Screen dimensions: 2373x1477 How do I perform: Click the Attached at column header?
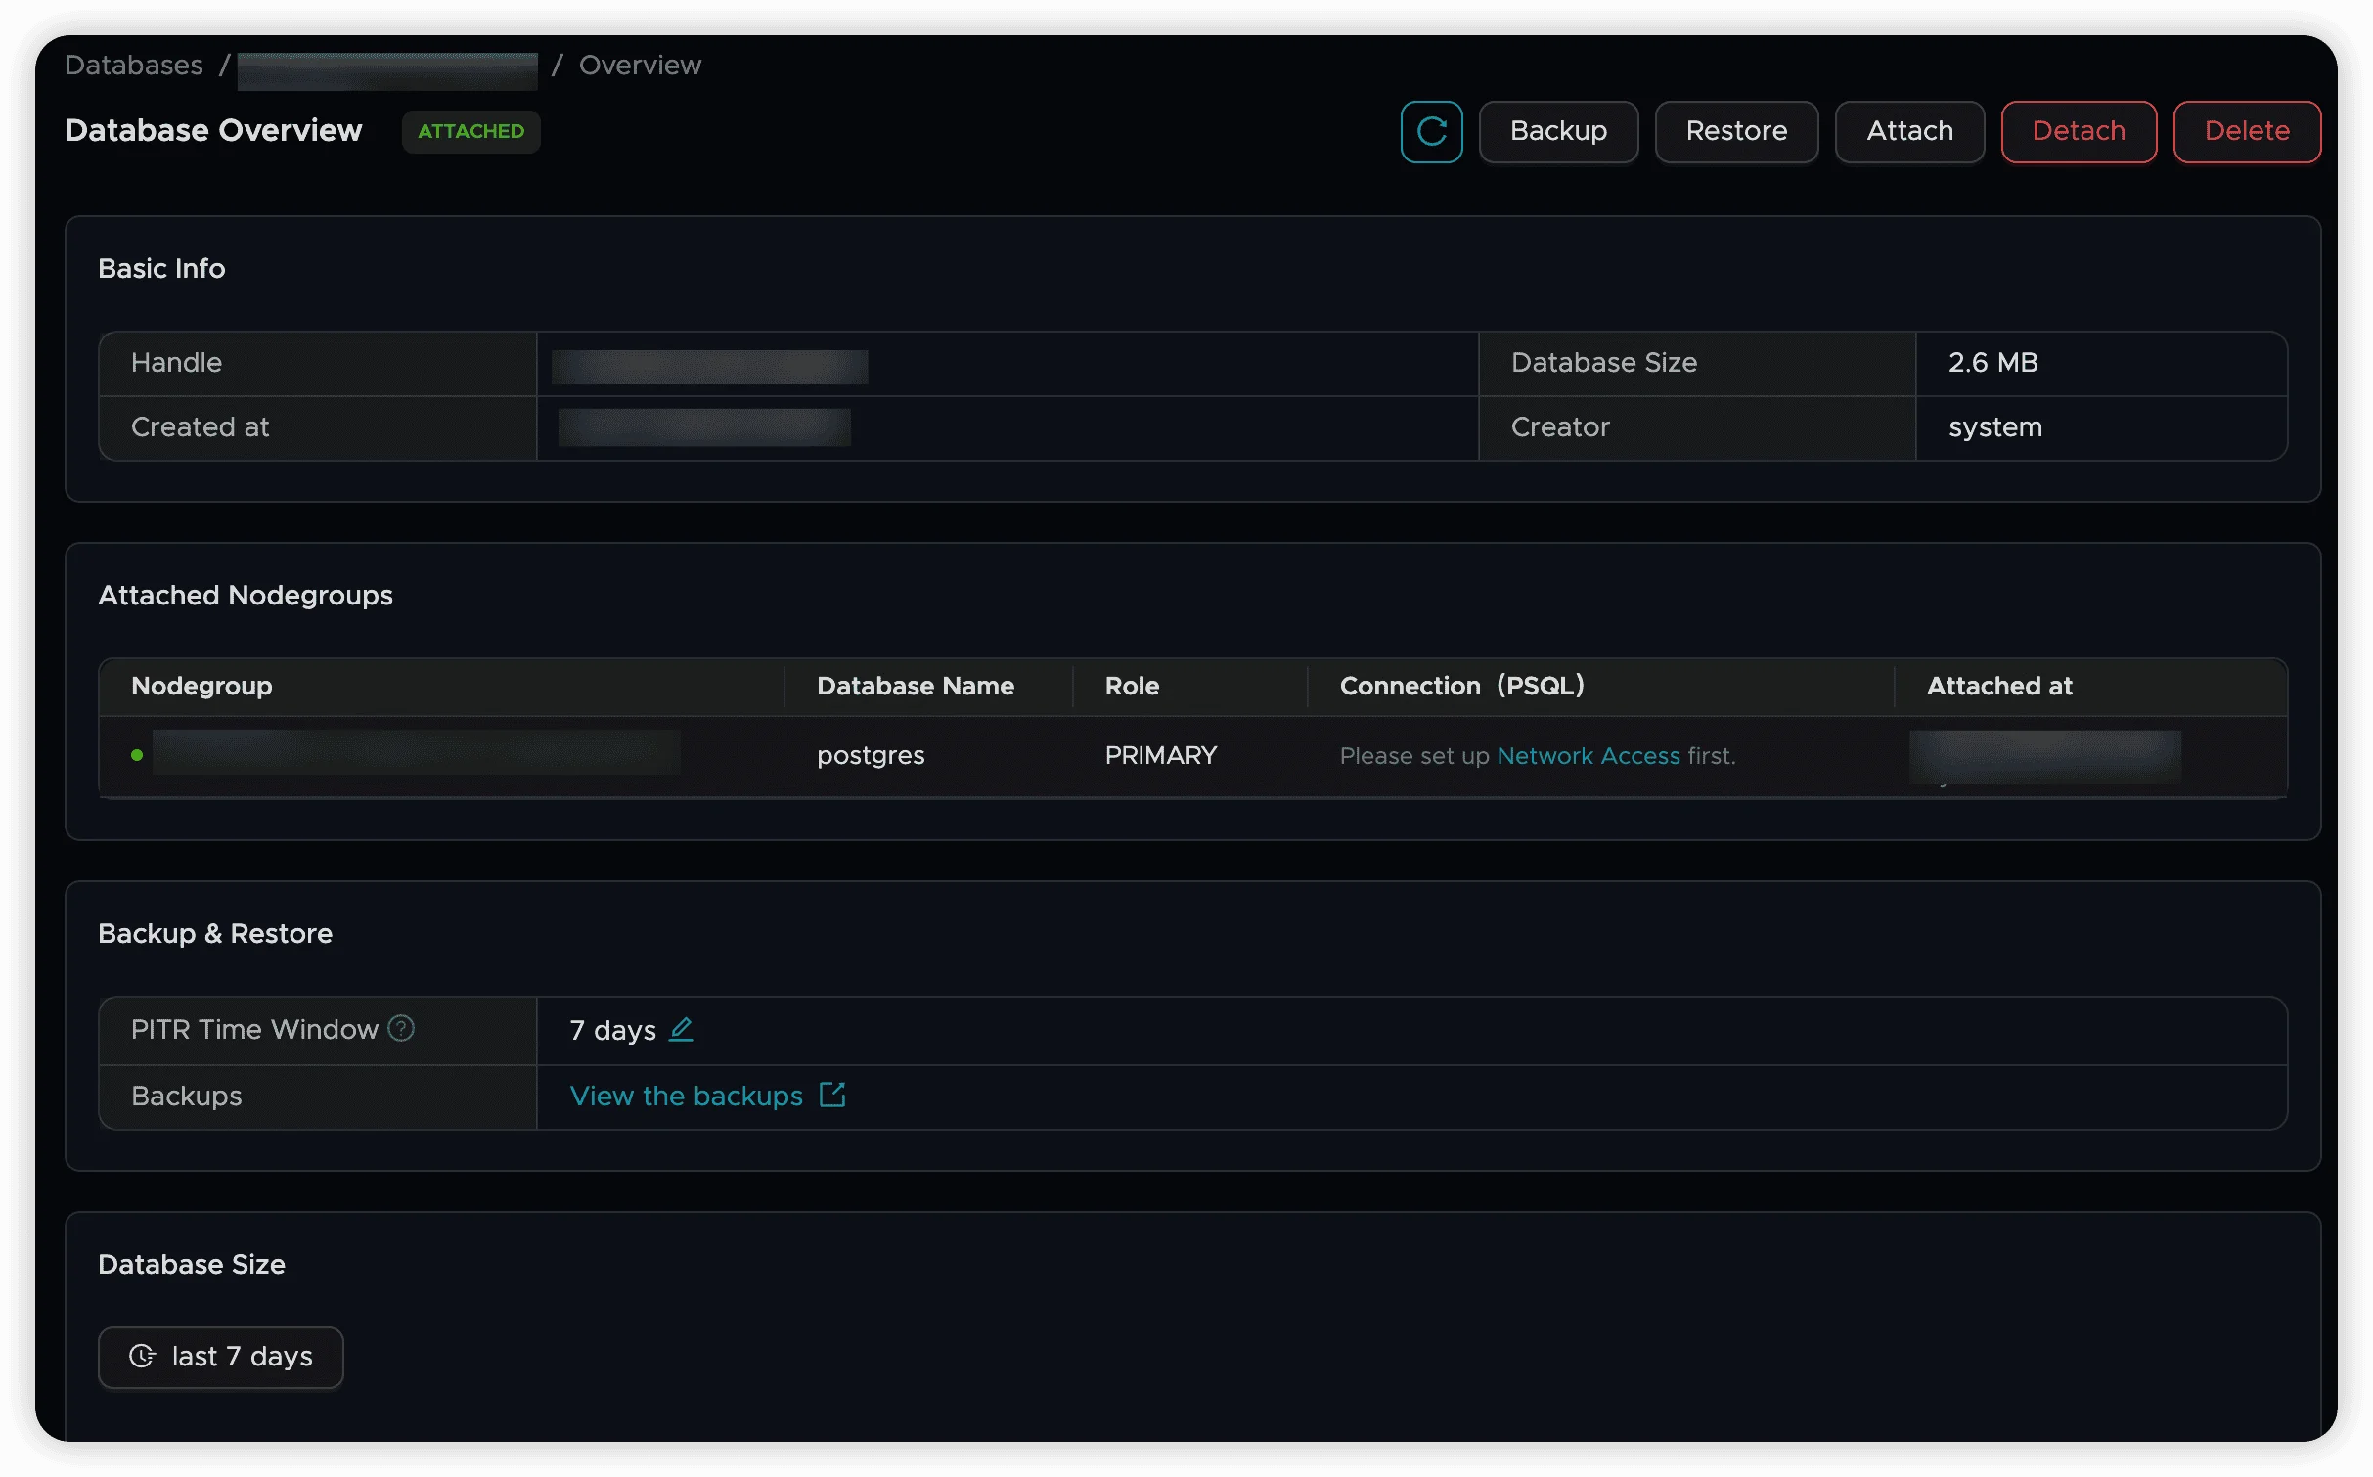click(1998, 686)
